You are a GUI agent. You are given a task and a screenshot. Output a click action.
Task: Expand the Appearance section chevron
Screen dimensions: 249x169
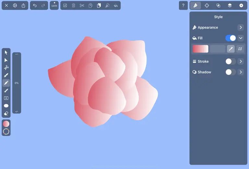coord(241,28)
